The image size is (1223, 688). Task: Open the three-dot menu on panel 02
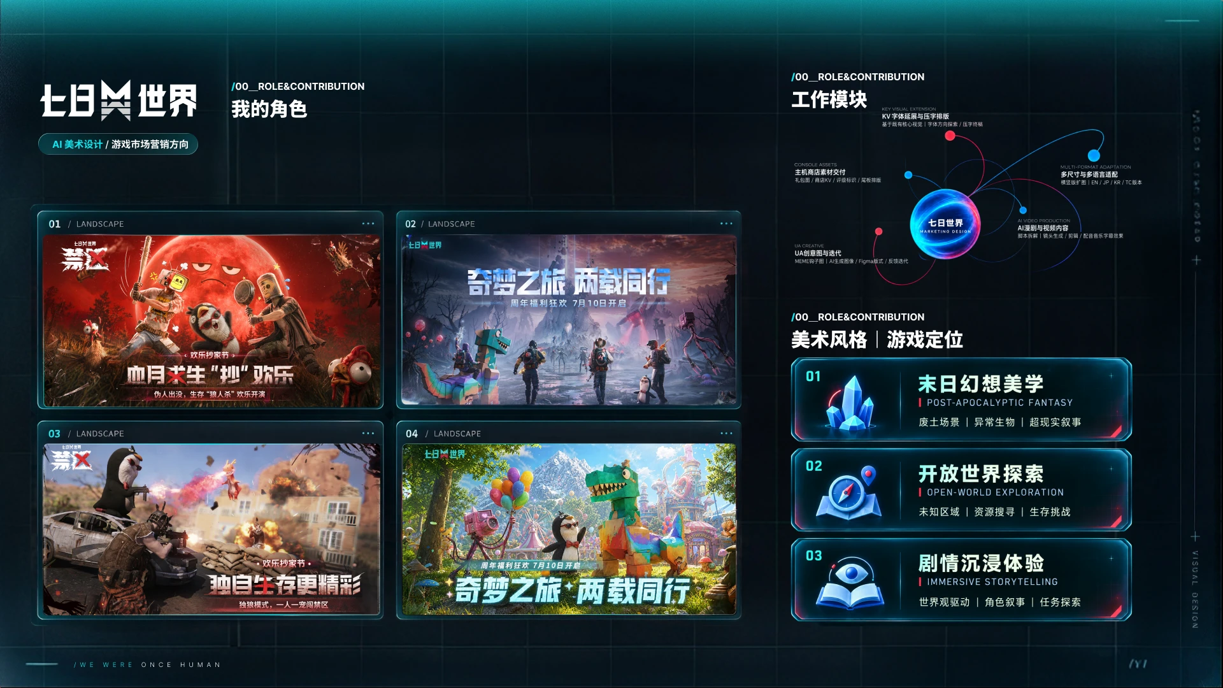(726, 224)
